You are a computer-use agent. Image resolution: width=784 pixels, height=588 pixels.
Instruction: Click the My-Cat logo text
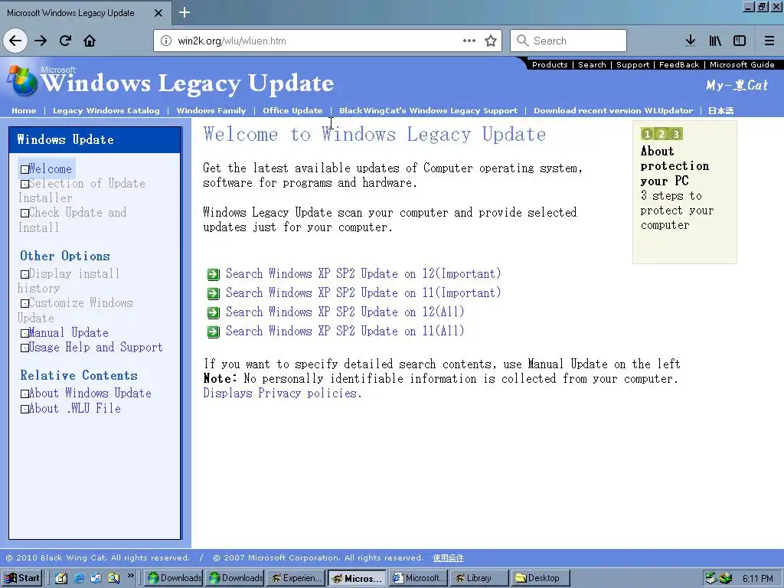(x=737, y=86)
